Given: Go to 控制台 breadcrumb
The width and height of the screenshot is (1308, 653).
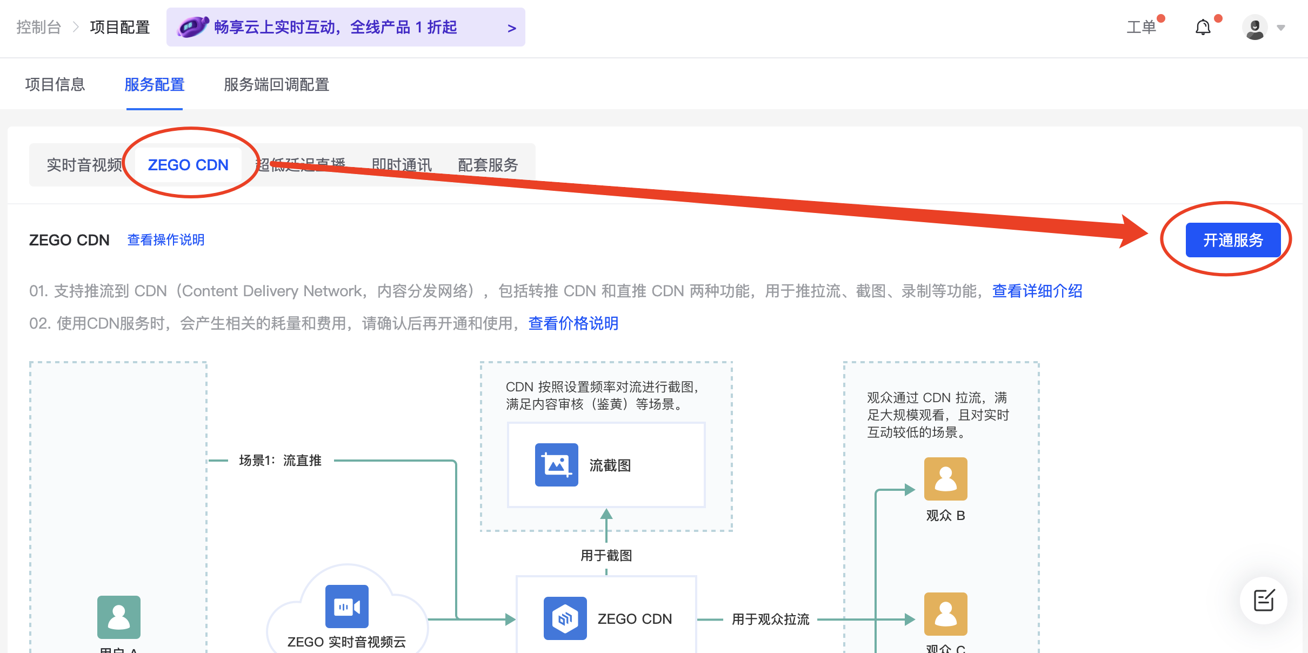Looking at the screenshot, I should coord(38,27).
